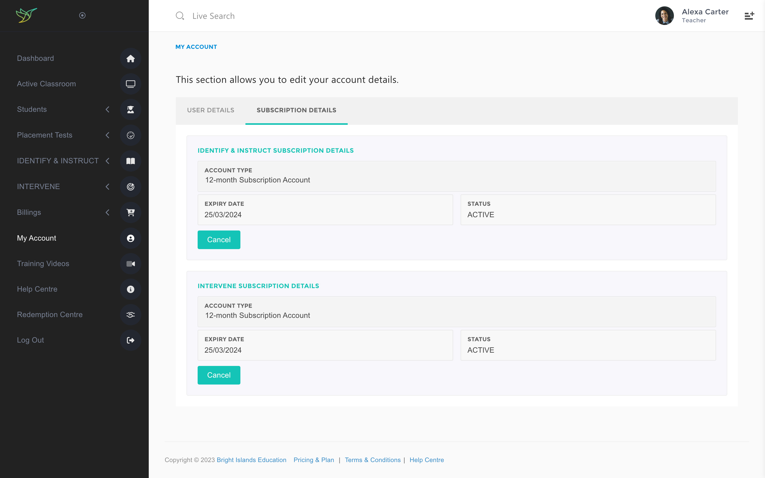Click the Help Centre info icon
This screenshot has height=478, width=765.
pyautogui.click(x=131, y=289)
